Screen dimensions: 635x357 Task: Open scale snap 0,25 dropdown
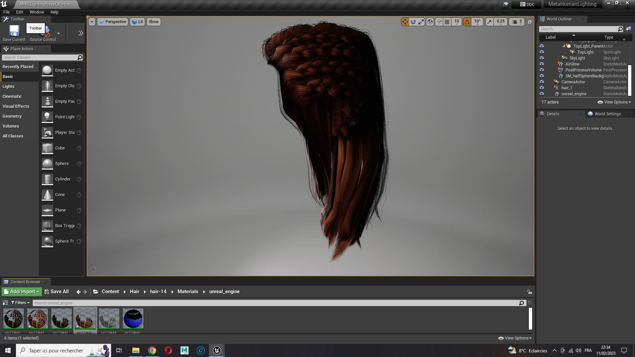(x=500, y=22)
